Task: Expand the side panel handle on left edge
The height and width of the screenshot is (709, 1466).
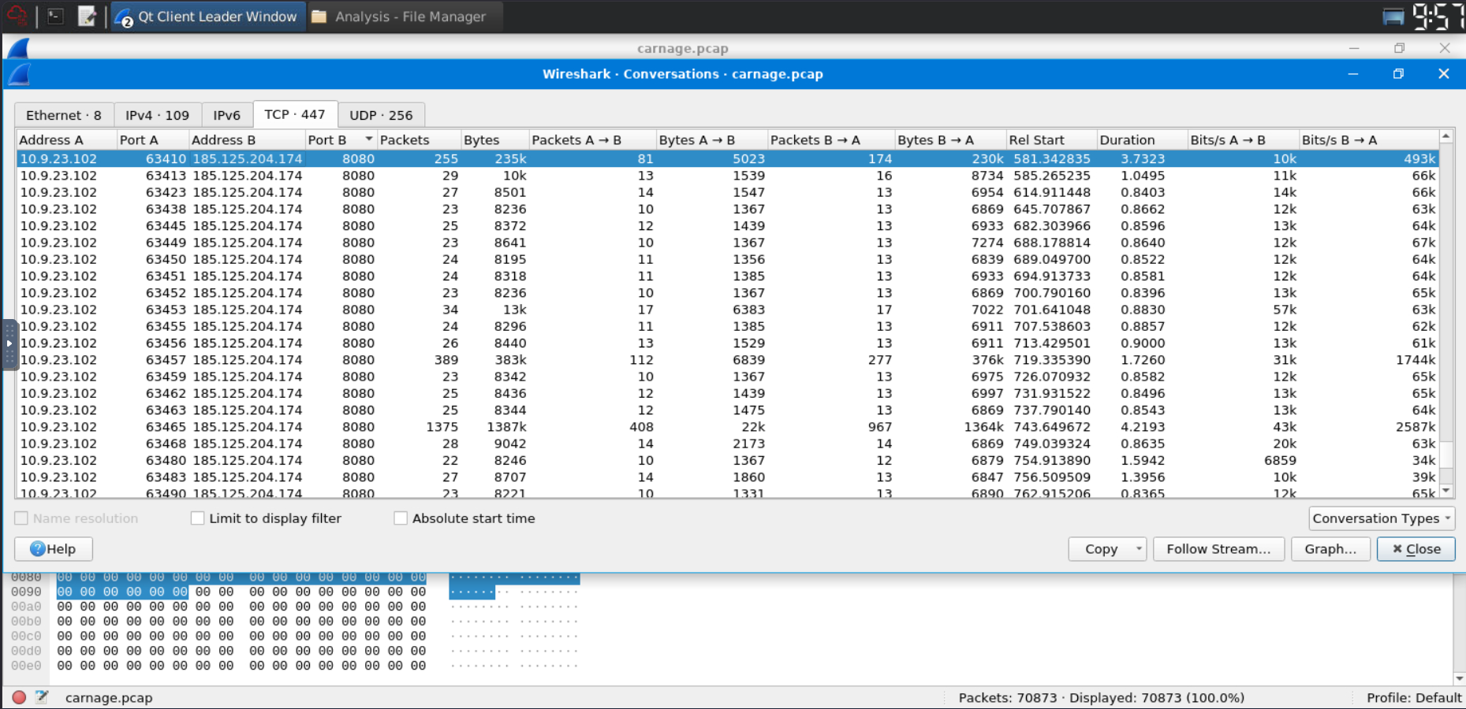Action: 9,344
